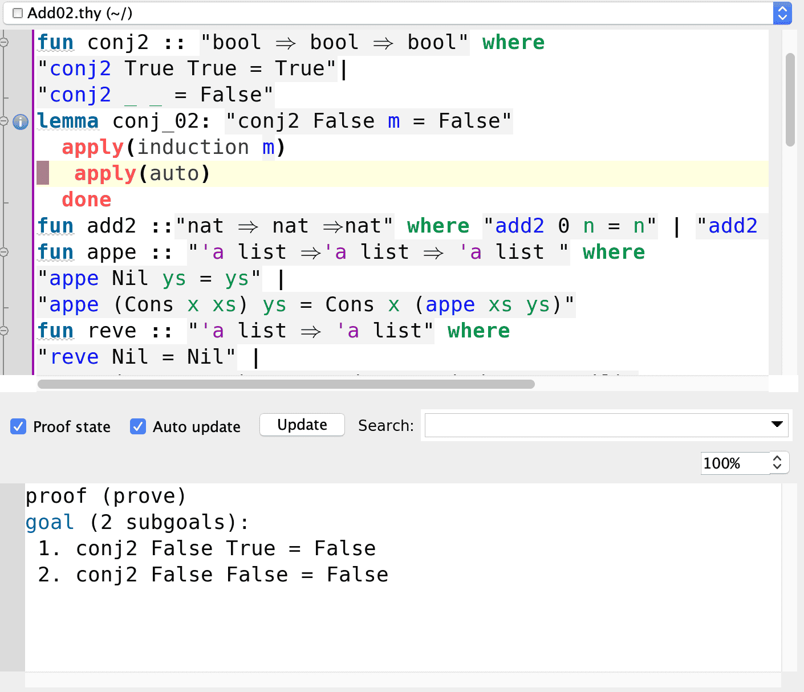
Task: Click the 'goal' keyword in output panel
Action: tap(50, 522)
